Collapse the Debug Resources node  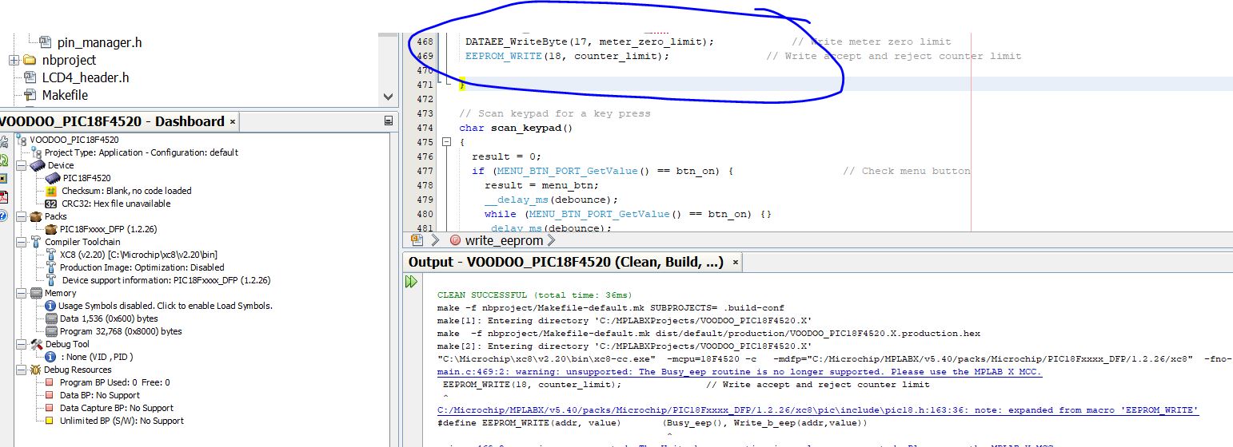[21, 370]
